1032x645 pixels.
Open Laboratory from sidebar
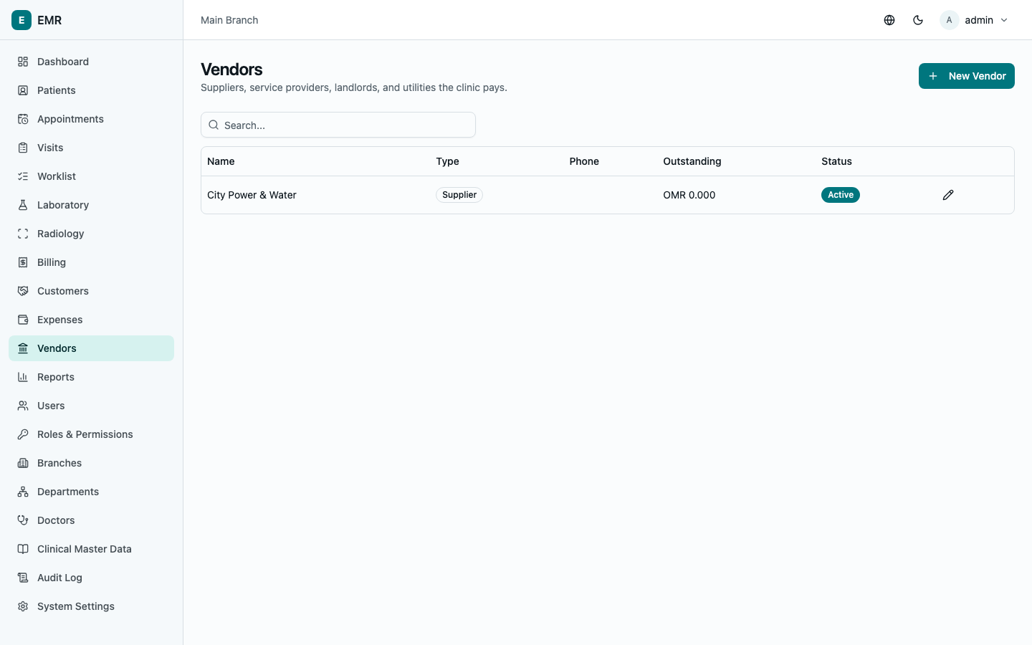click(x=91, y=205)
